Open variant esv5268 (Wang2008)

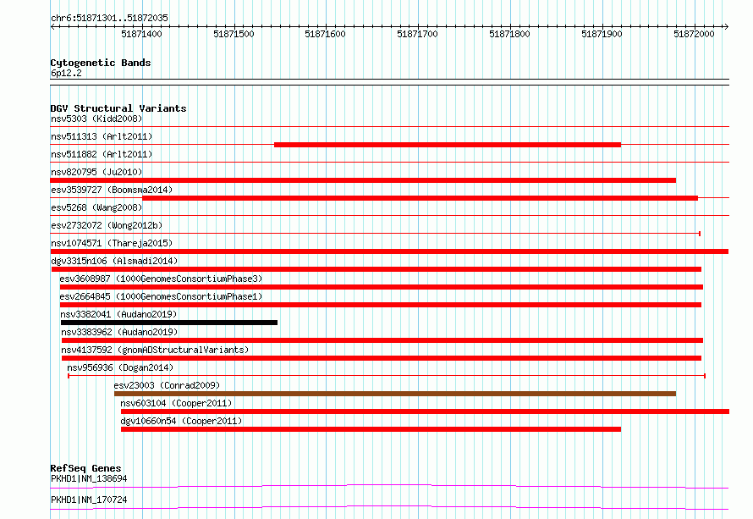[96, 207]
